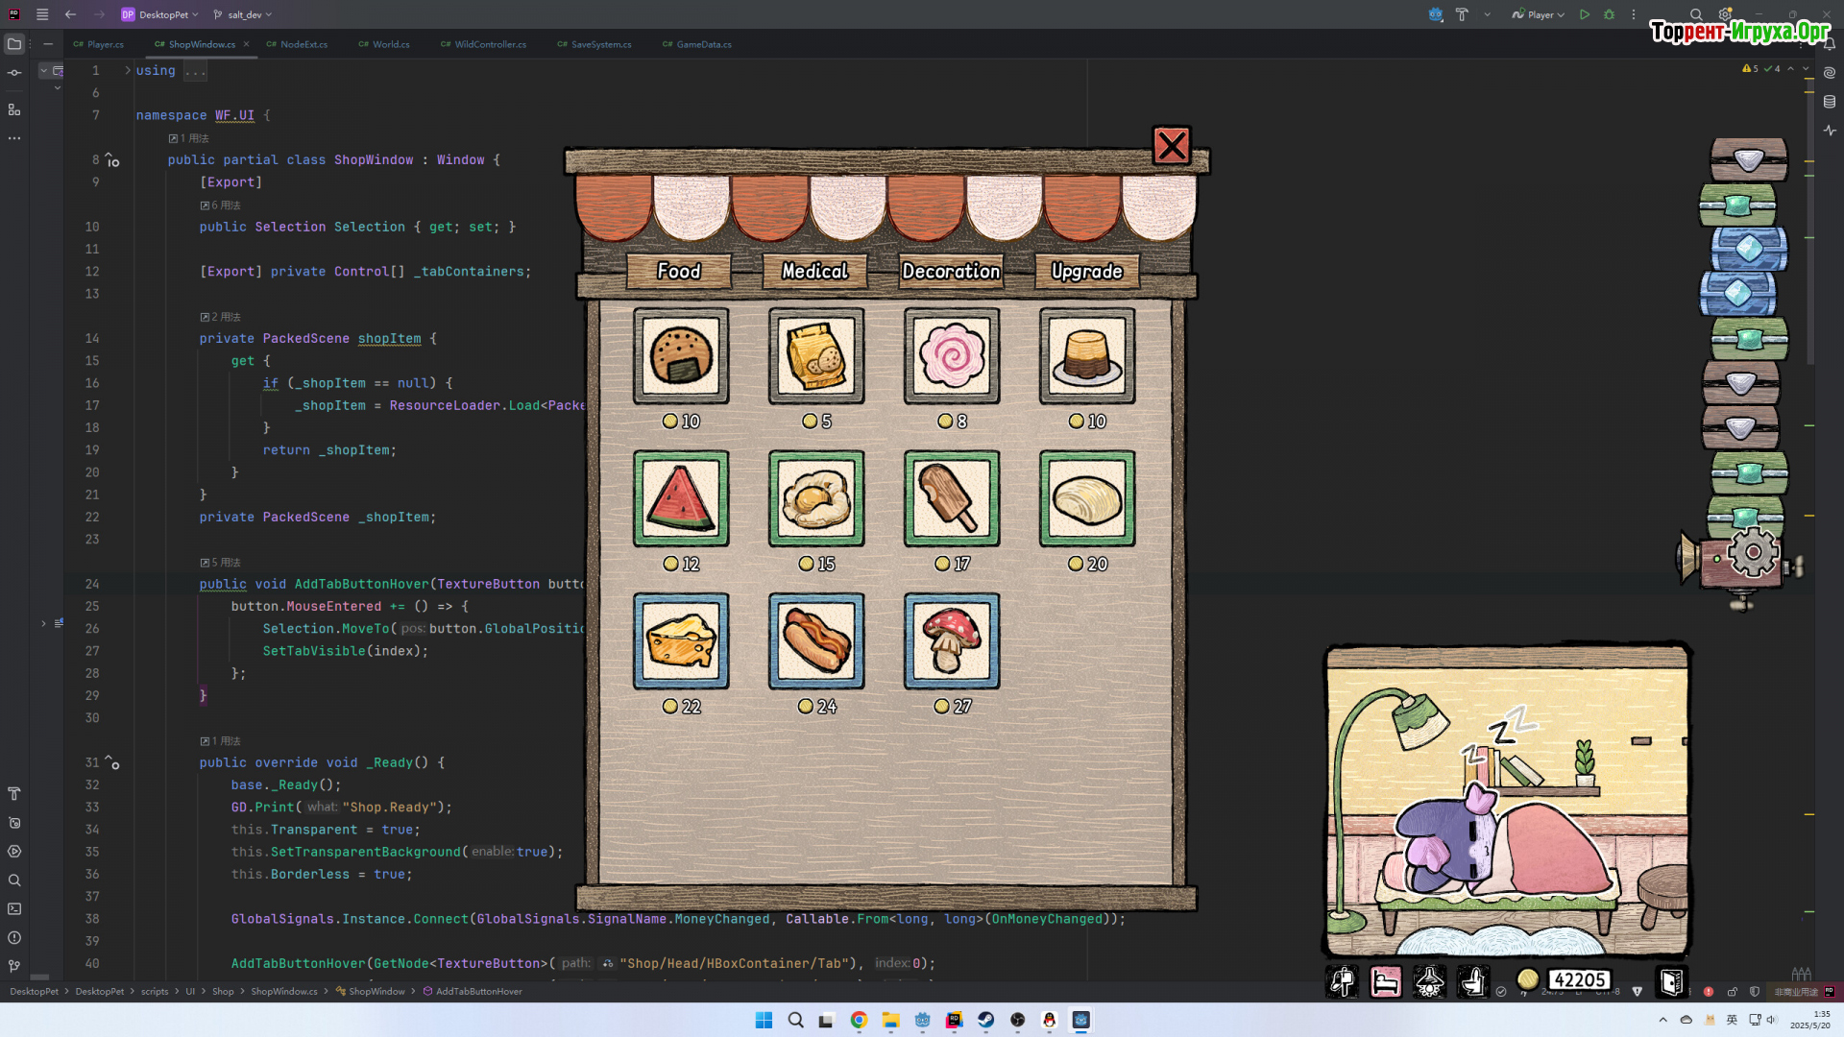Click the mailbox icon in pet toolbar
Viewport: 1844px width, 1037px height.
point(1342,981)
